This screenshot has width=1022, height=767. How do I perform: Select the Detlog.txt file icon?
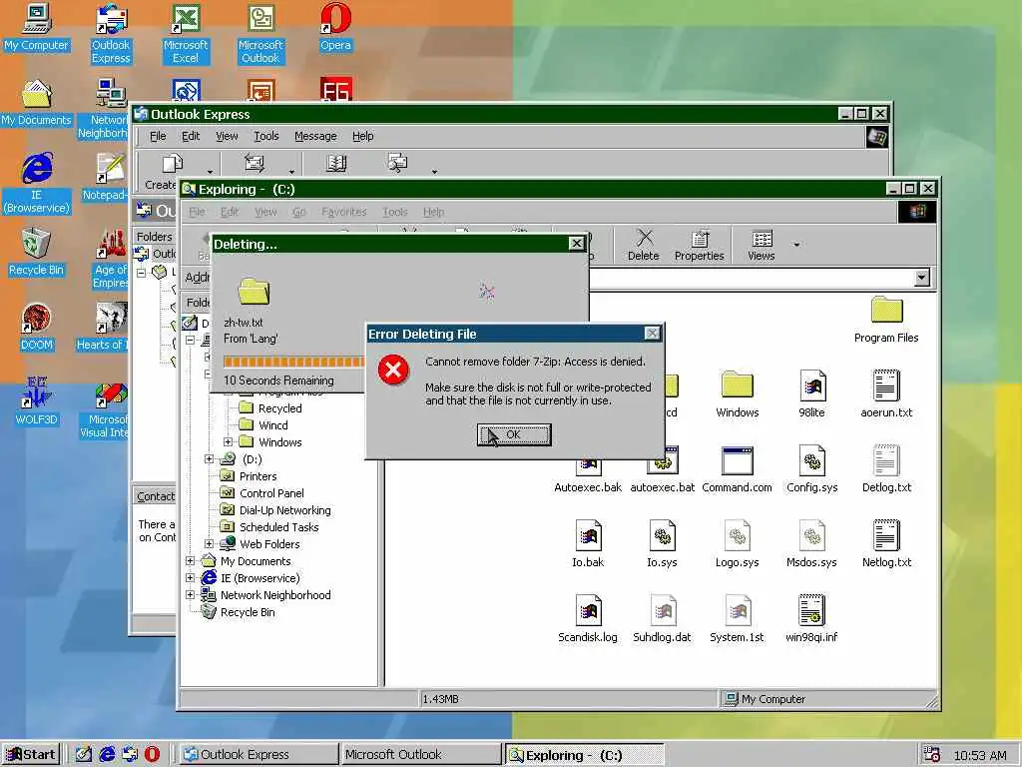(886, 469)
